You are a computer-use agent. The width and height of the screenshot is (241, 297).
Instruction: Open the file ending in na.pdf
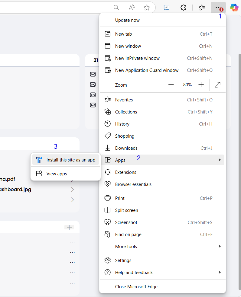7,179
